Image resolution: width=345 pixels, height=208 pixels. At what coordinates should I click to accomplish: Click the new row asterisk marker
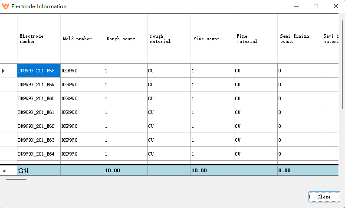pos(4,171)
